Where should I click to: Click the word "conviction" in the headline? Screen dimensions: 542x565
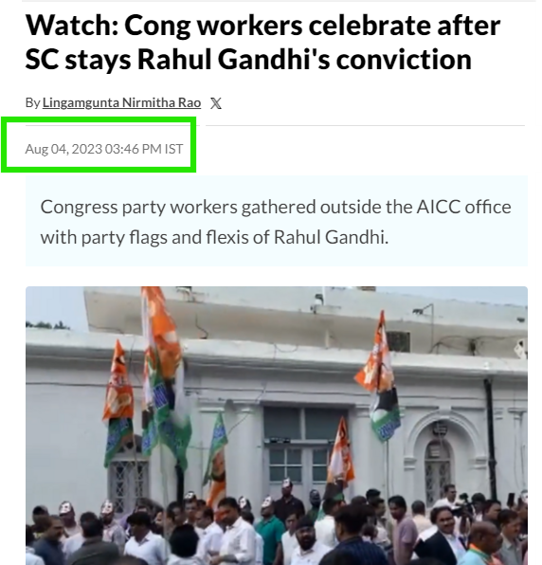(x=404, y=60)
